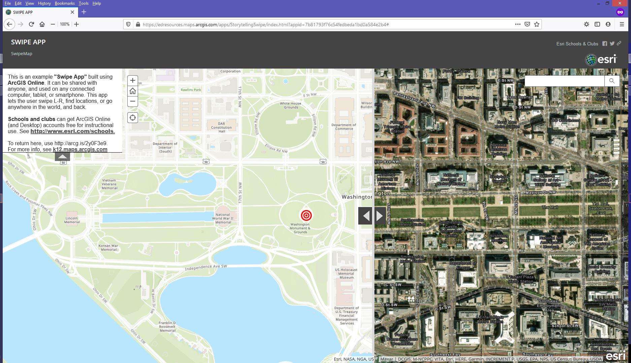
Task: Open the Bookmarks menu
Action: pyautogui.click(x=65, y=3)
